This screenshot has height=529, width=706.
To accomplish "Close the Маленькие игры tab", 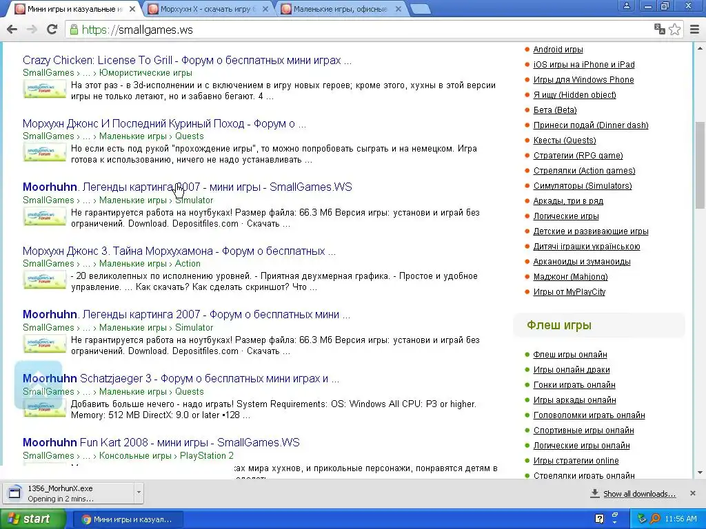I will click(399, 9).
